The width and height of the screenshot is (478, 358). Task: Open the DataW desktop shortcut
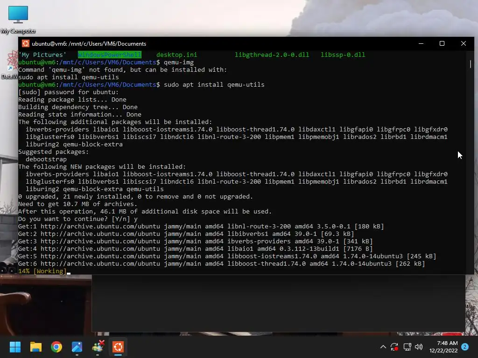click(x=9, y=64)
